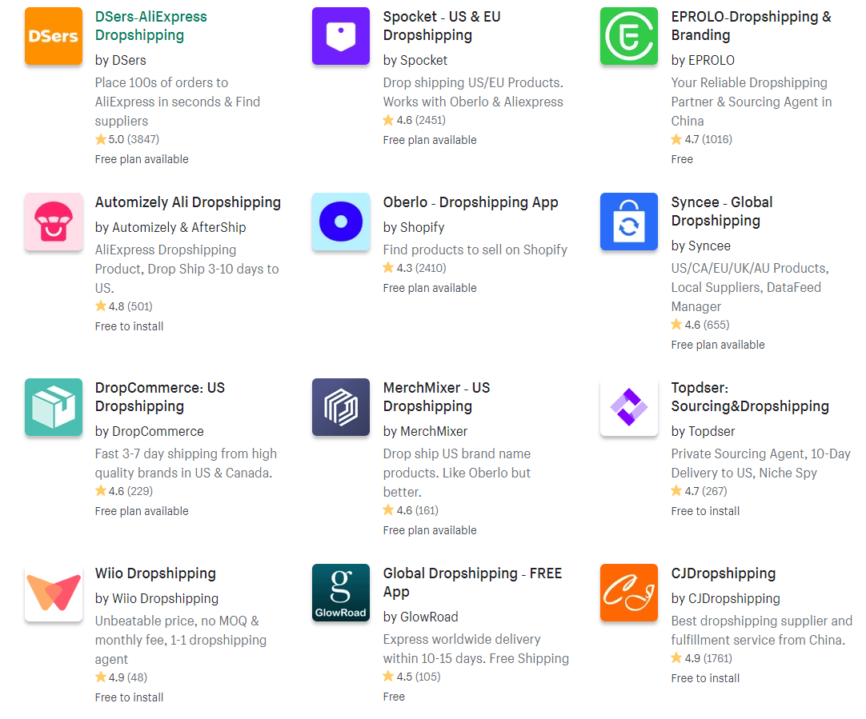Select the Topdser: Sourcing&Dropshipping title

(750, 397)
